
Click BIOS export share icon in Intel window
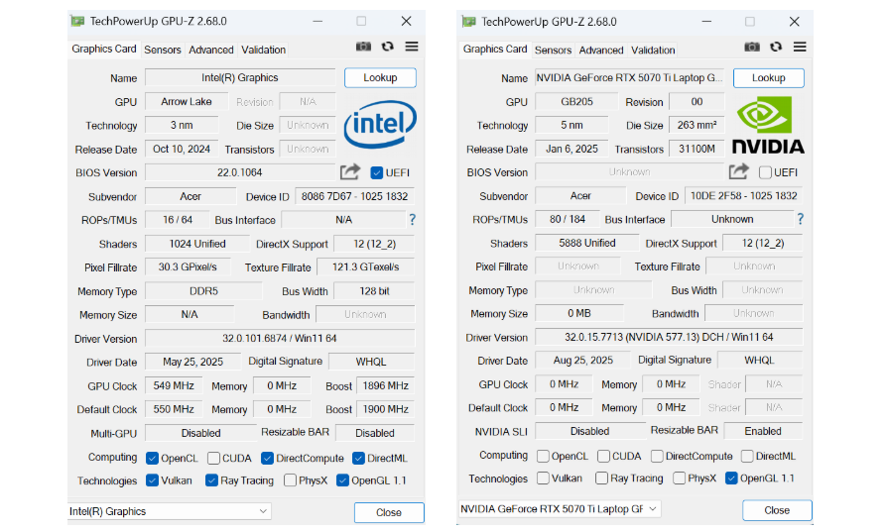pos(350,171)
